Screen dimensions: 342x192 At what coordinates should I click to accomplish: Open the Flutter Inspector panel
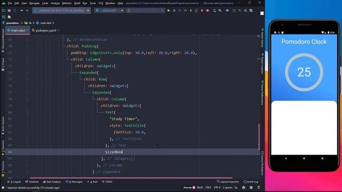(x=262, y=63)
